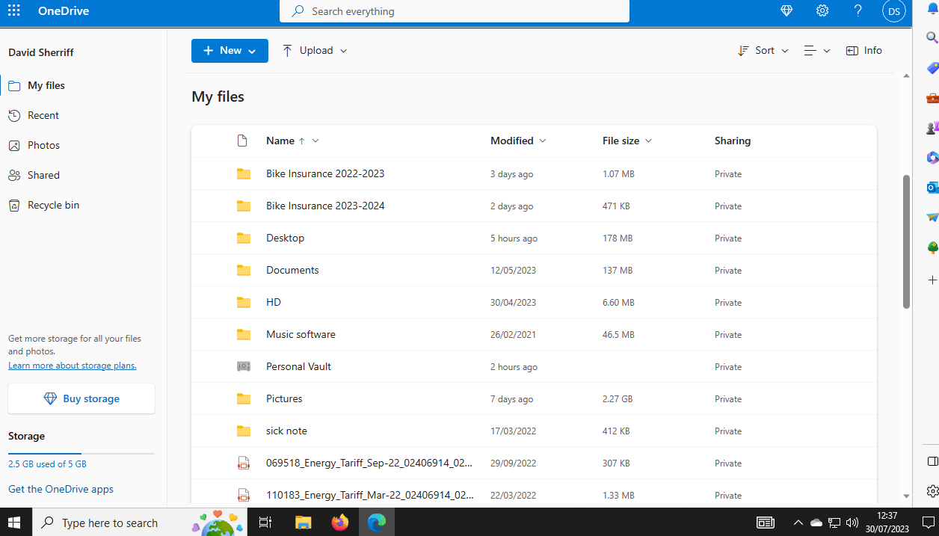
Task: Click the Windows Start button
Action: tap(16, 523)
